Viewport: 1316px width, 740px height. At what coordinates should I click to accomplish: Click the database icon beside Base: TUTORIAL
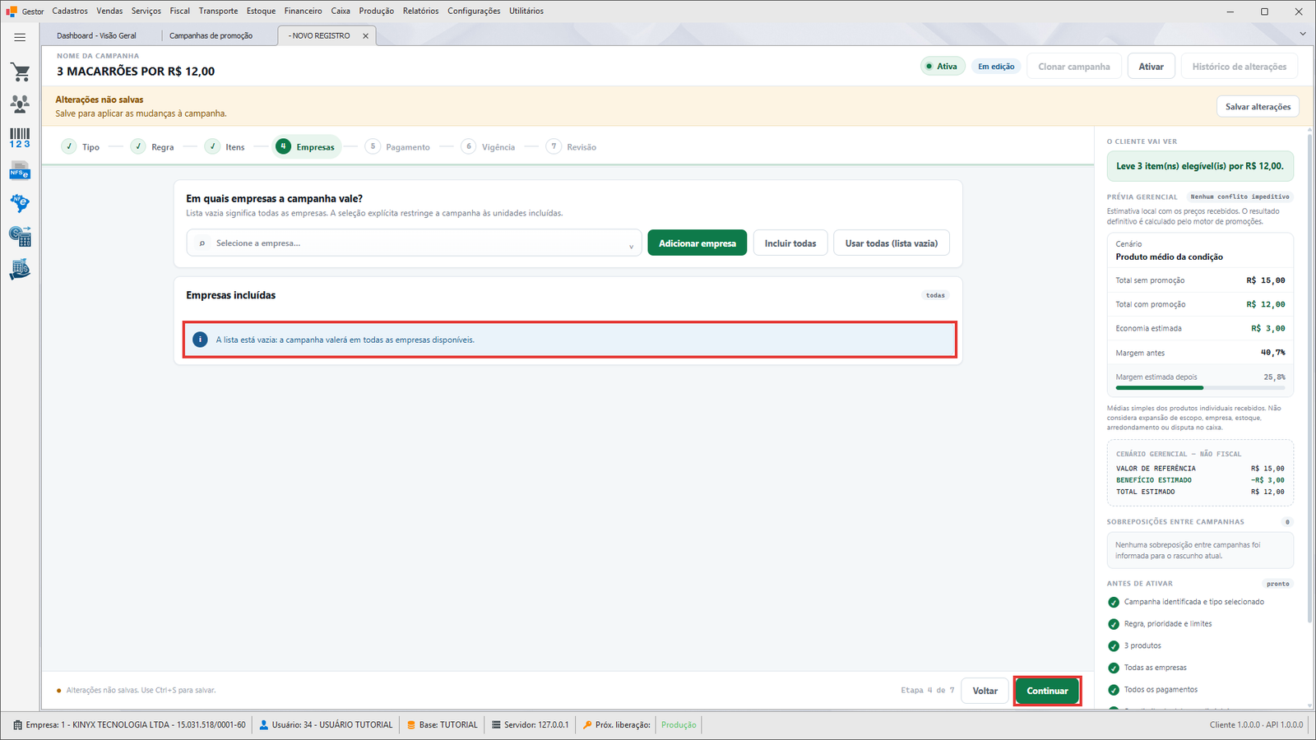point(411,725)
